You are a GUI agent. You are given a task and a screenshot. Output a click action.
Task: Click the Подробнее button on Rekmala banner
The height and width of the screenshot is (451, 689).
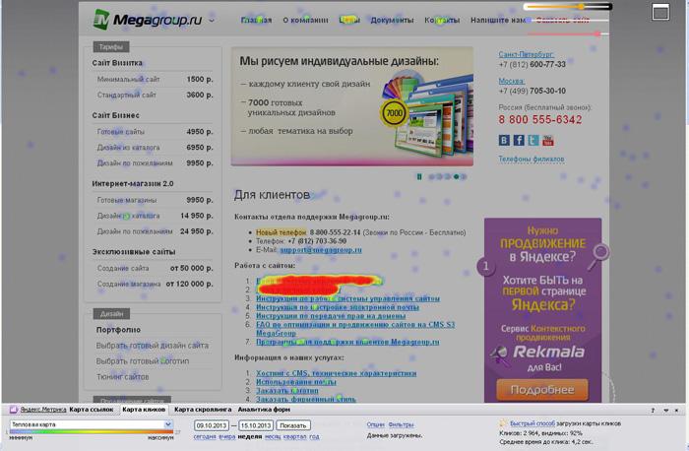click(x=542, y=390)
